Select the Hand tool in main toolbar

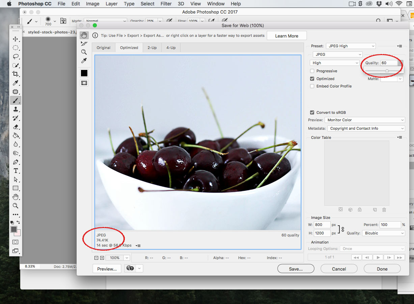click(x=16, y=197)
